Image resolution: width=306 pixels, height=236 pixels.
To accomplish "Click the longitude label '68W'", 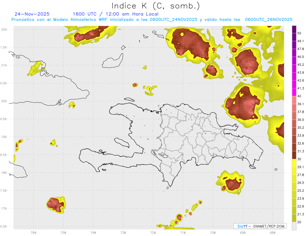I will pyautogui.click(x=273, y=233).
